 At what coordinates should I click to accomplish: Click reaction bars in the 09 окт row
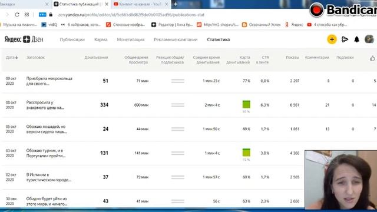(178, 81)
